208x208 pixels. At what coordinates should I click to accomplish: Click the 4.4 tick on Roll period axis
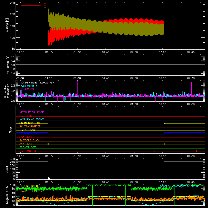click(13, 56)
